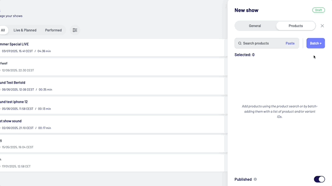Open the show dated 15/05/2025, 19:04 CEST
The height and width of the screenshot is (186, 332).
coord(112,144)
